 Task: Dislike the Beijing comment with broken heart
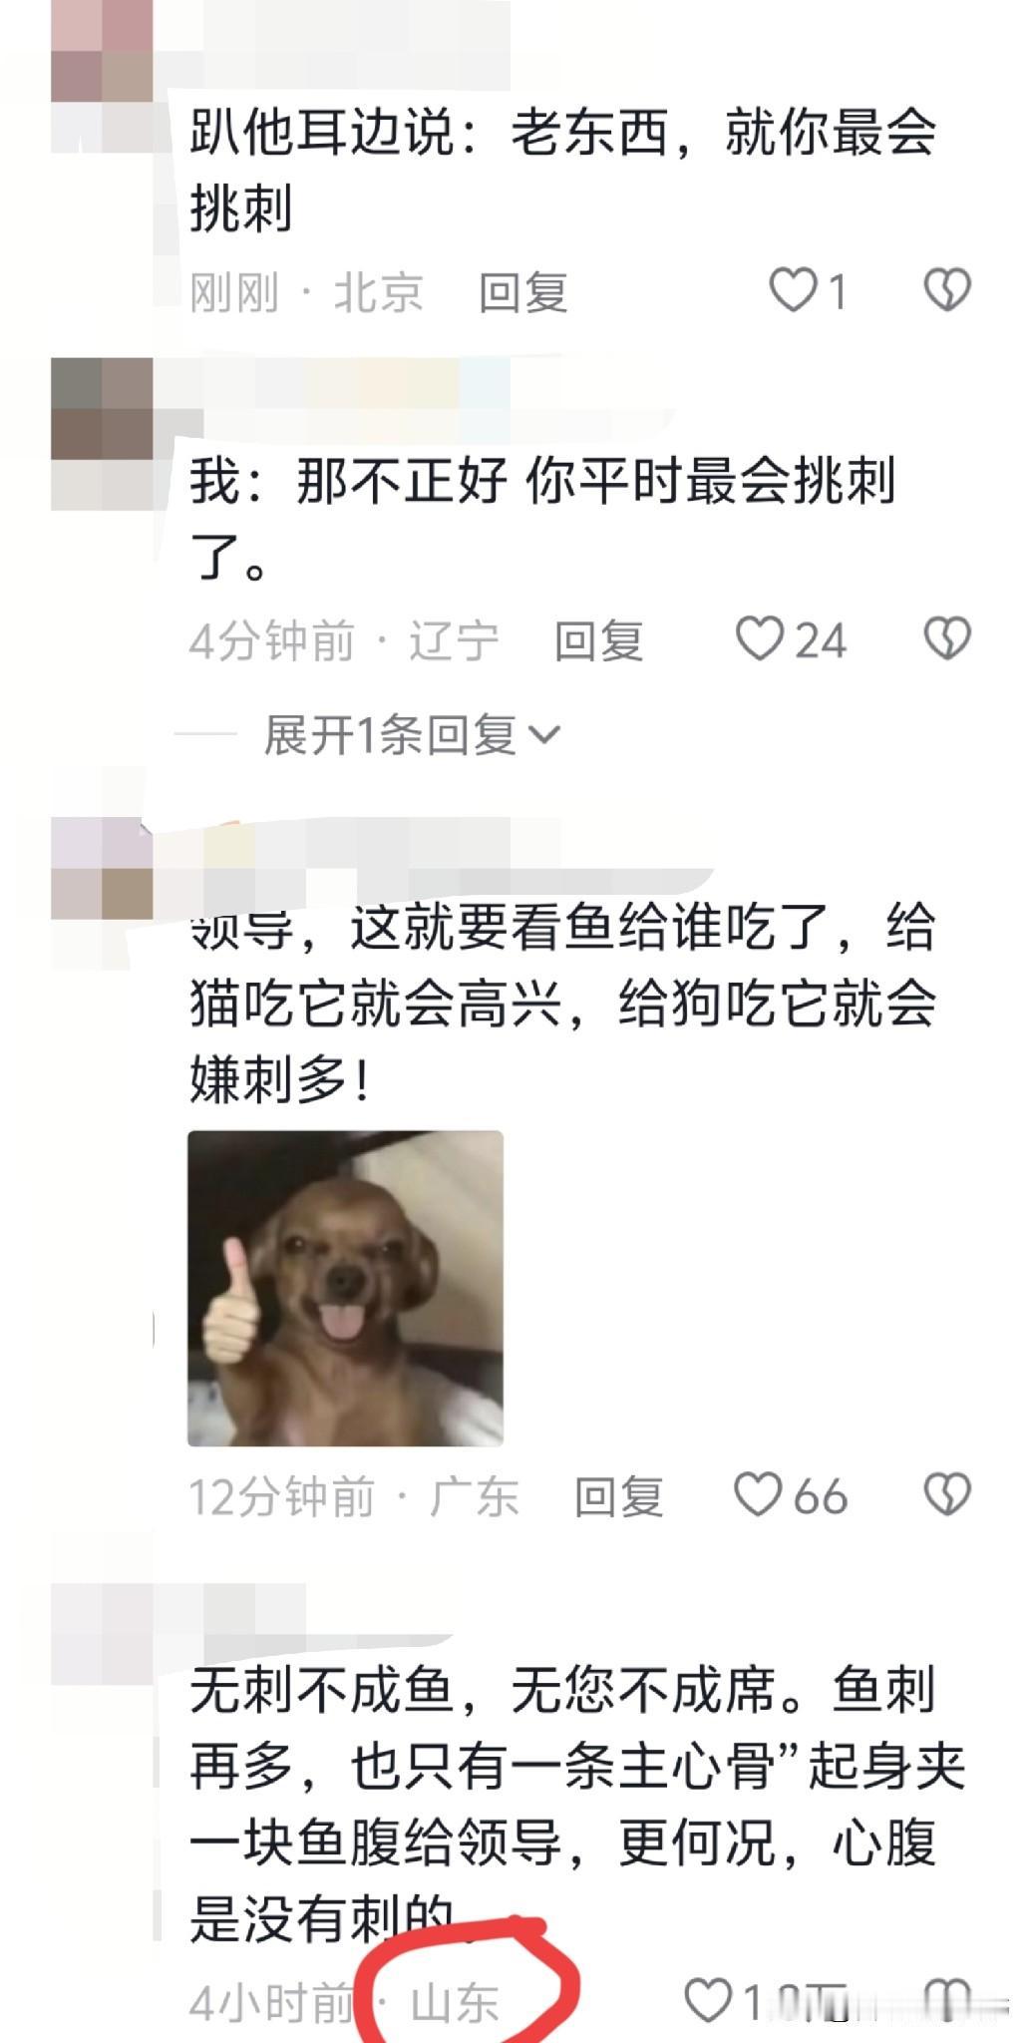click(x=947, y=291)
